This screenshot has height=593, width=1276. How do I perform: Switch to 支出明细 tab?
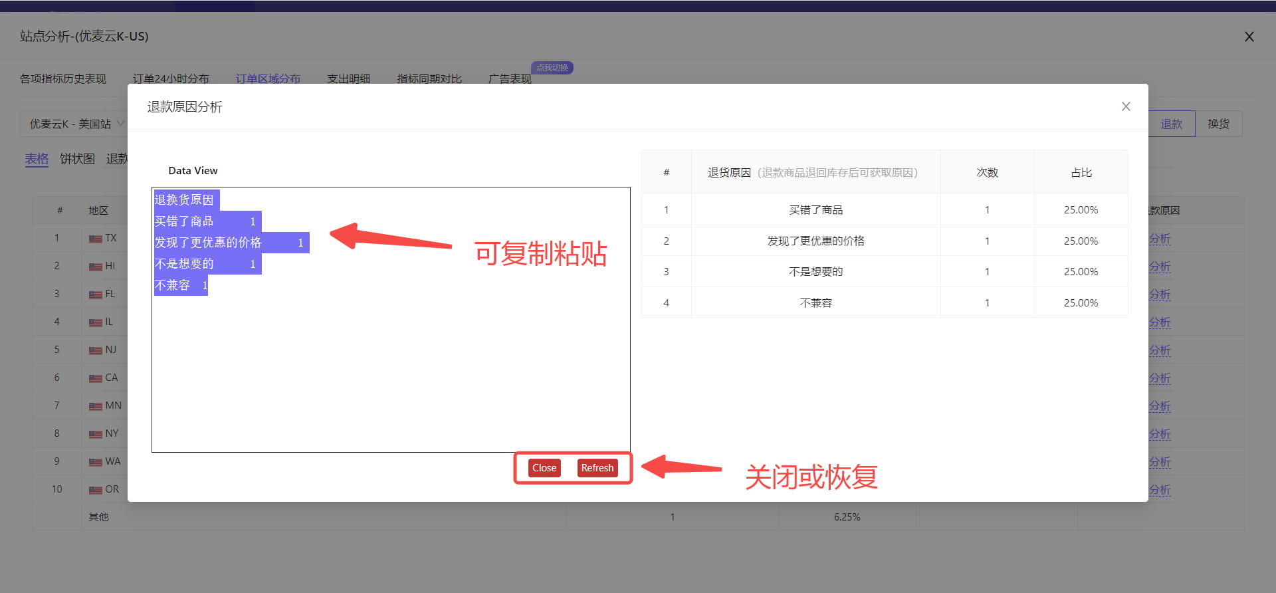tap(349, 78)
